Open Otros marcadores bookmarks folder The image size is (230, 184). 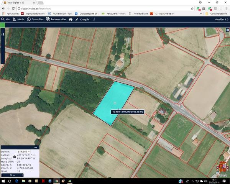click(x=217, y=13)
